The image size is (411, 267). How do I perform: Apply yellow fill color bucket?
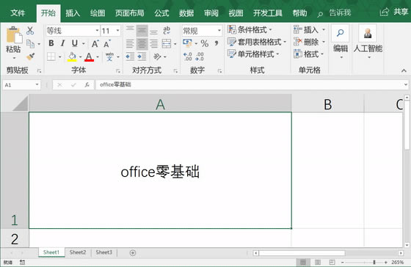(72, 56)
